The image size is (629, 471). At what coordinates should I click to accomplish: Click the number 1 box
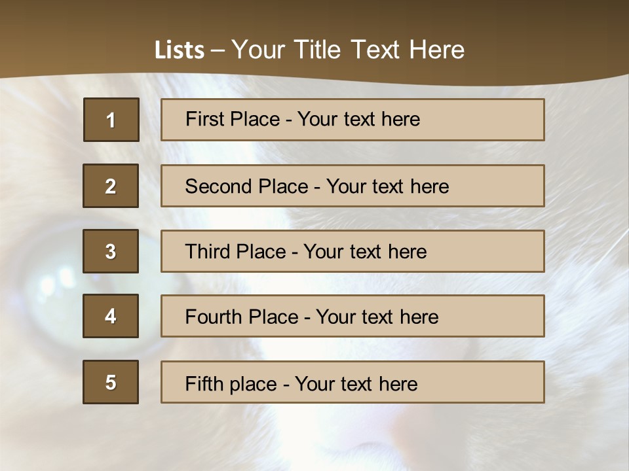[x=111, y=120]
